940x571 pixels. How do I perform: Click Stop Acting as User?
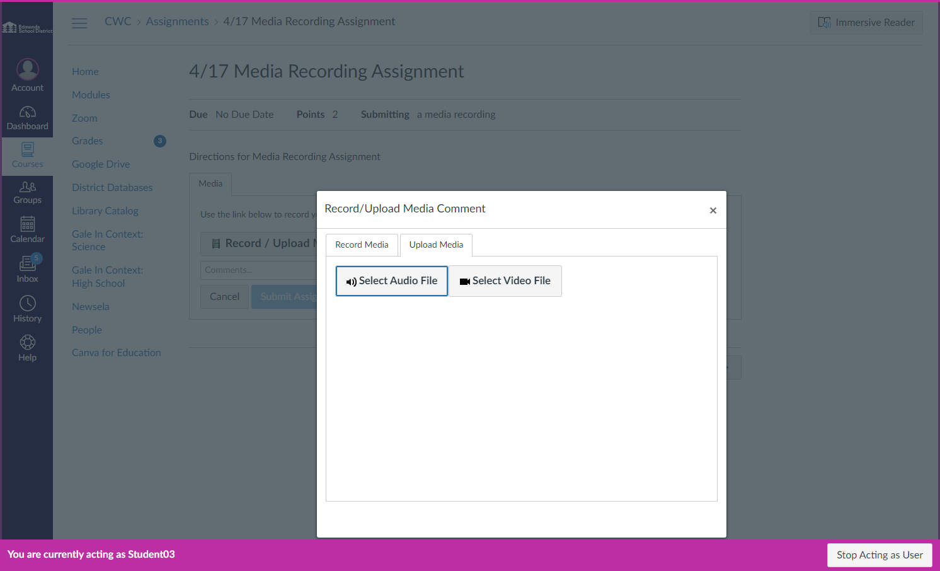(880, 555)
